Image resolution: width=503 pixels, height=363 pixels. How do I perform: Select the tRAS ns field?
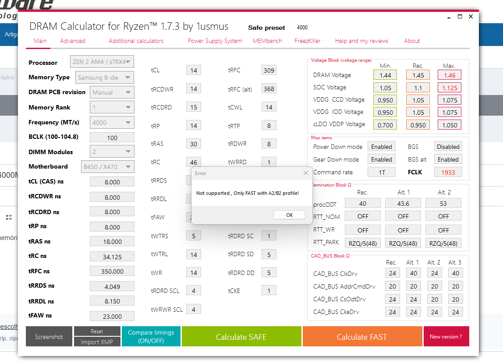(112, 241)
